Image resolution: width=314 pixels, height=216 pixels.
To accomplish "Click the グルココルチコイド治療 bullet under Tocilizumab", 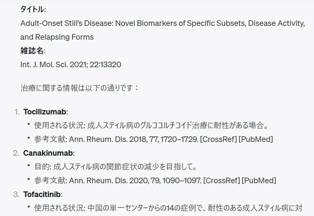I will 151,126.
